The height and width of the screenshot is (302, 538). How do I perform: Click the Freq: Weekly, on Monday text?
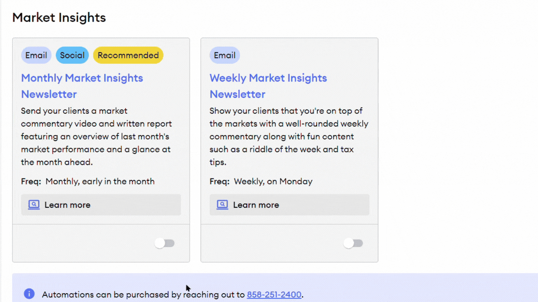pos(261,181)
